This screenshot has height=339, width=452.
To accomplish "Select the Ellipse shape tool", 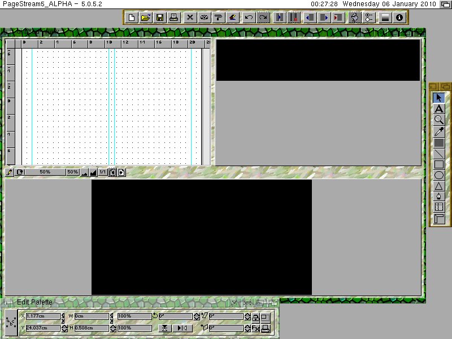I will [438, 175].
